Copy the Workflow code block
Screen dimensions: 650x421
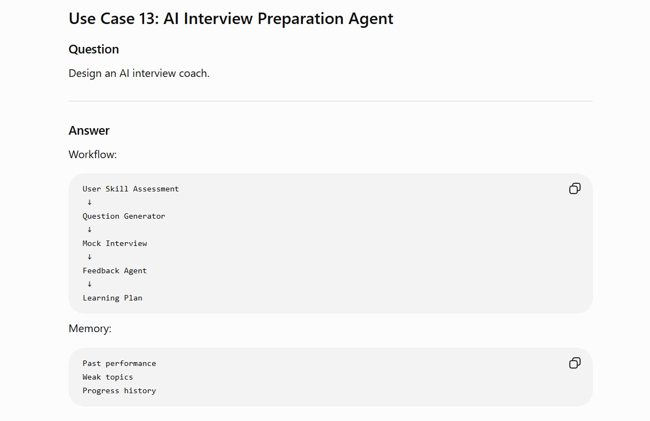coord(575,189)
